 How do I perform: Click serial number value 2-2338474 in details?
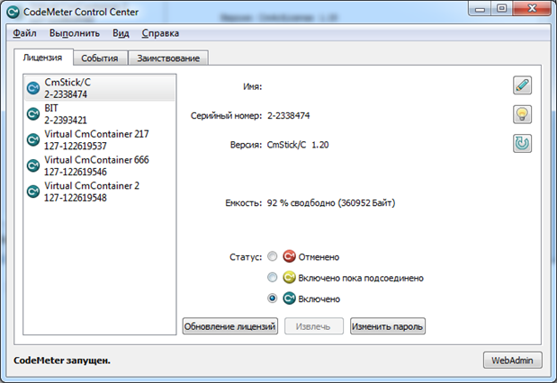[289, 115]
